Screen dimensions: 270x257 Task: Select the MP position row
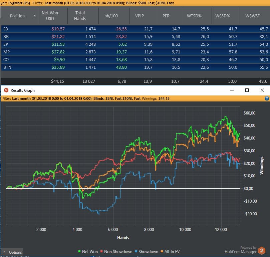coord(136,52)
